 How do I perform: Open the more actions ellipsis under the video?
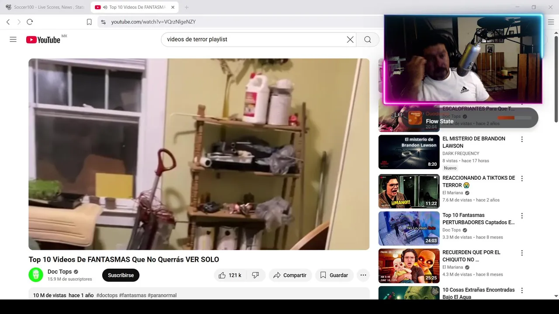click(x=363, y=275)
